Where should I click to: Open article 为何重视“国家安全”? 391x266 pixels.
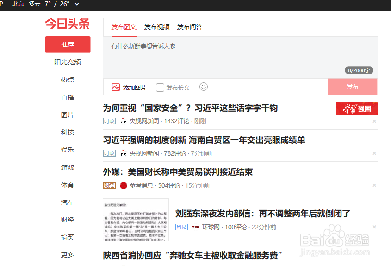pos(190,108)
